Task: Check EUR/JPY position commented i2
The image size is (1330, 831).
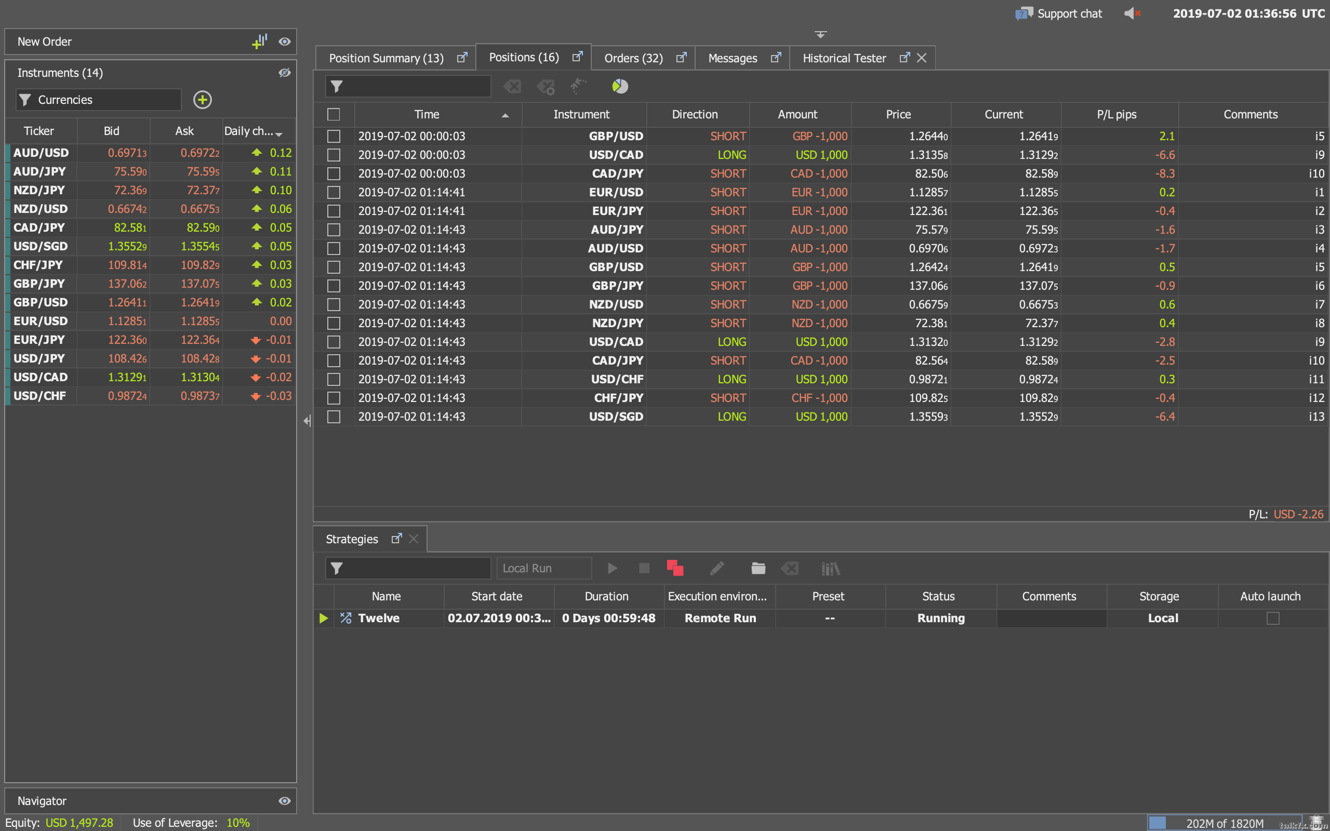Action: (333, 211)
